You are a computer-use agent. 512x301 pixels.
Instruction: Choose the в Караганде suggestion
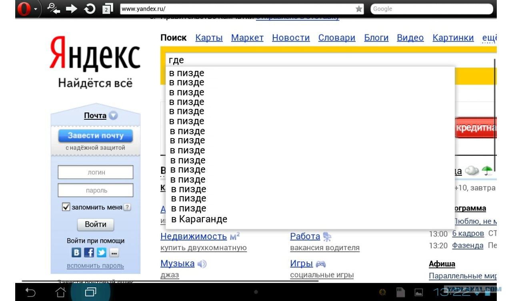pos(199,219)
